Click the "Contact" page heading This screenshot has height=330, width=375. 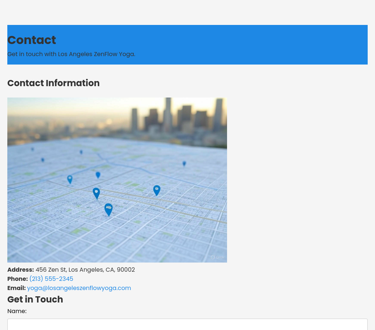pos(31,40)
